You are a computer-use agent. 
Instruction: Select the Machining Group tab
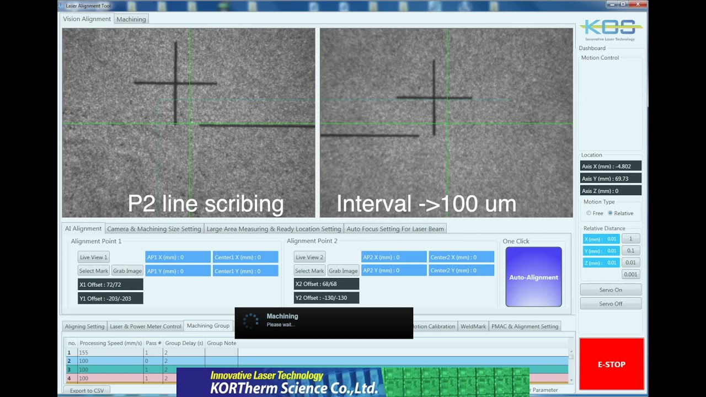208,326
